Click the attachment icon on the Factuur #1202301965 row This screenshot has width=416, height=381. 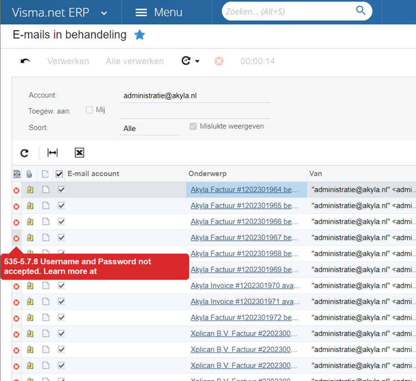coord(30,205)
